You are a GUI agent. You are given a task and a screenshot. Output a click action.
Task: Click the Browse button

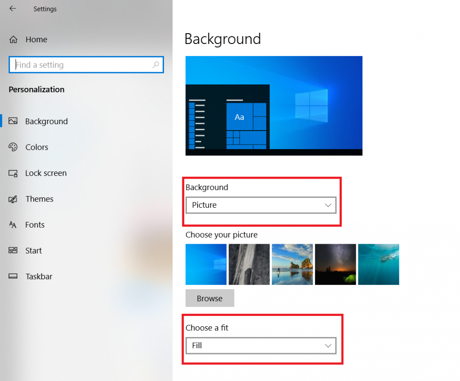pos(210,298)
